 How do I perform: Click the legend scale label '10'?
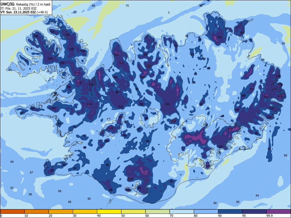tap(26, 216)
